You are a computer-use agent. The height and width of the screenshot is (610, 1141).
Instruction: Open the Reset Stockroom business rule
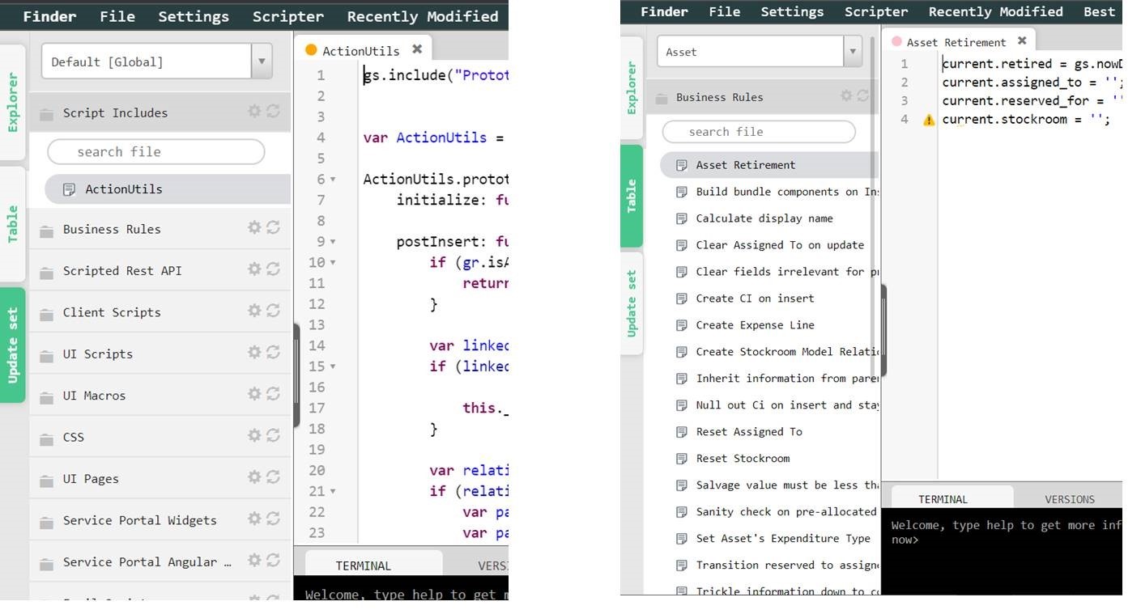pos(742,458)
